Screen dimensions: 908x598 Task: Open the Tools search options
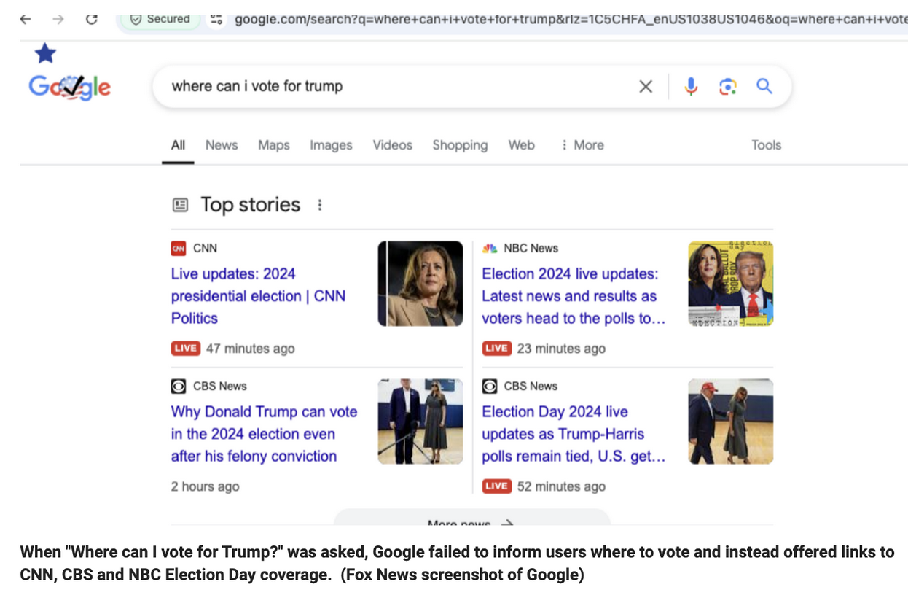[766, 145]
